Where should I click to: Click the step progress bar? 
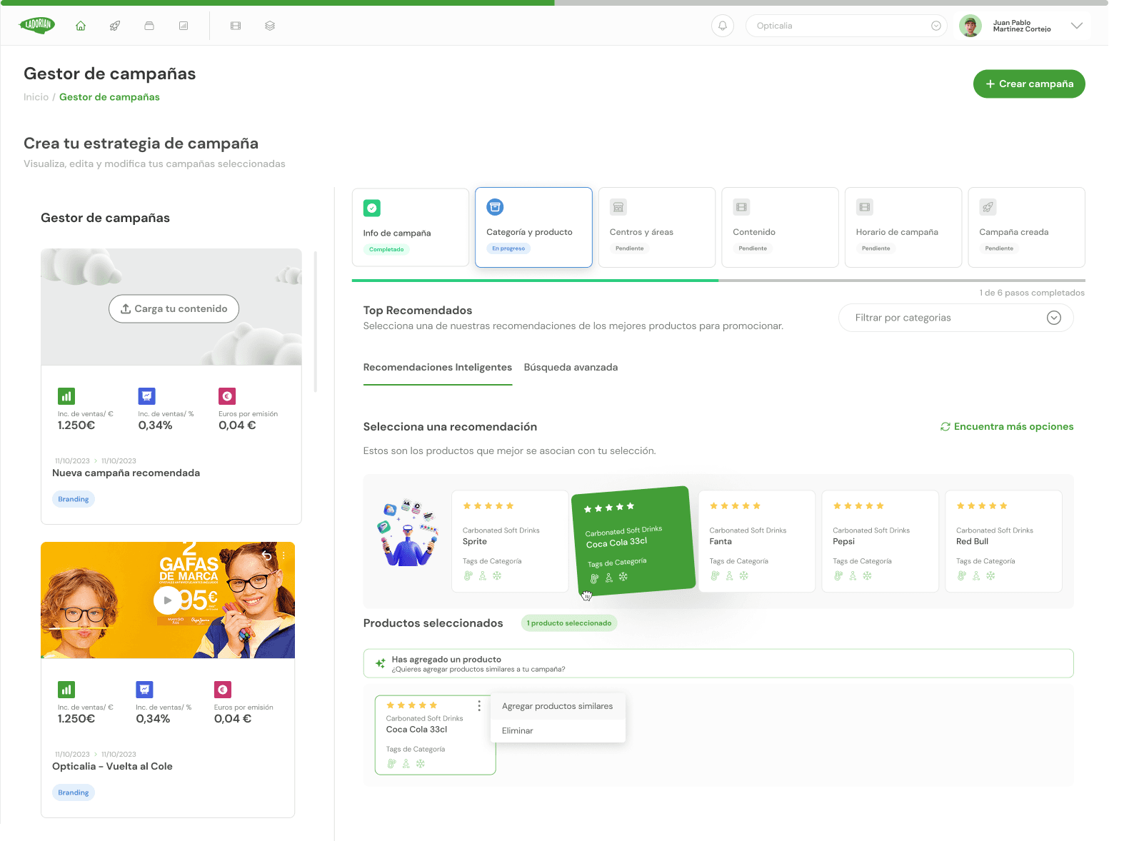(x=718, y=281)
